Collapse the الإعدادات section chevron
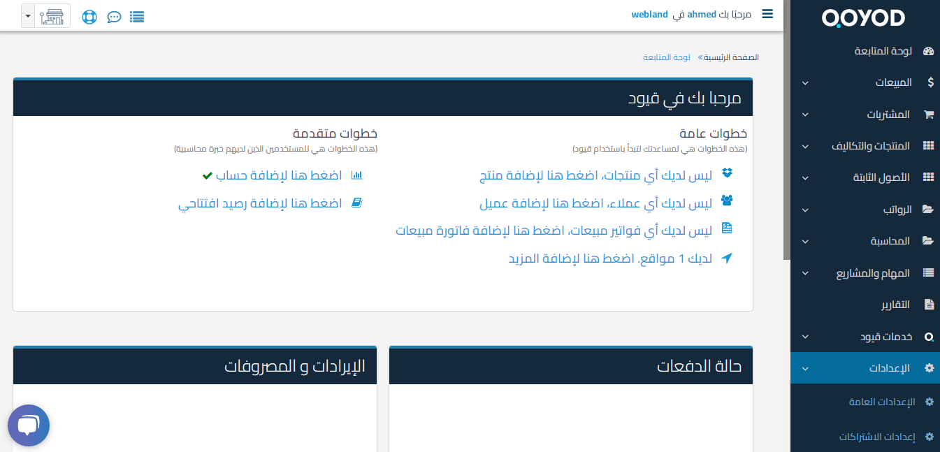 click(804, 368)
